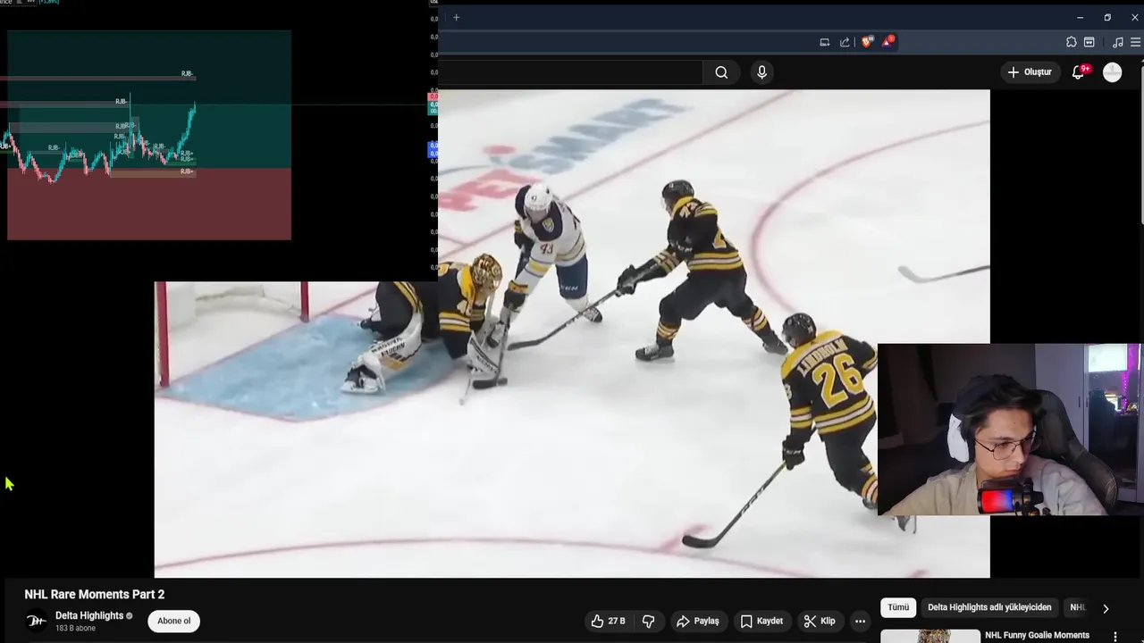1144x643 pixels.
Task: Start voice search with the microphone icon
Action: click(x=761, y=72)
